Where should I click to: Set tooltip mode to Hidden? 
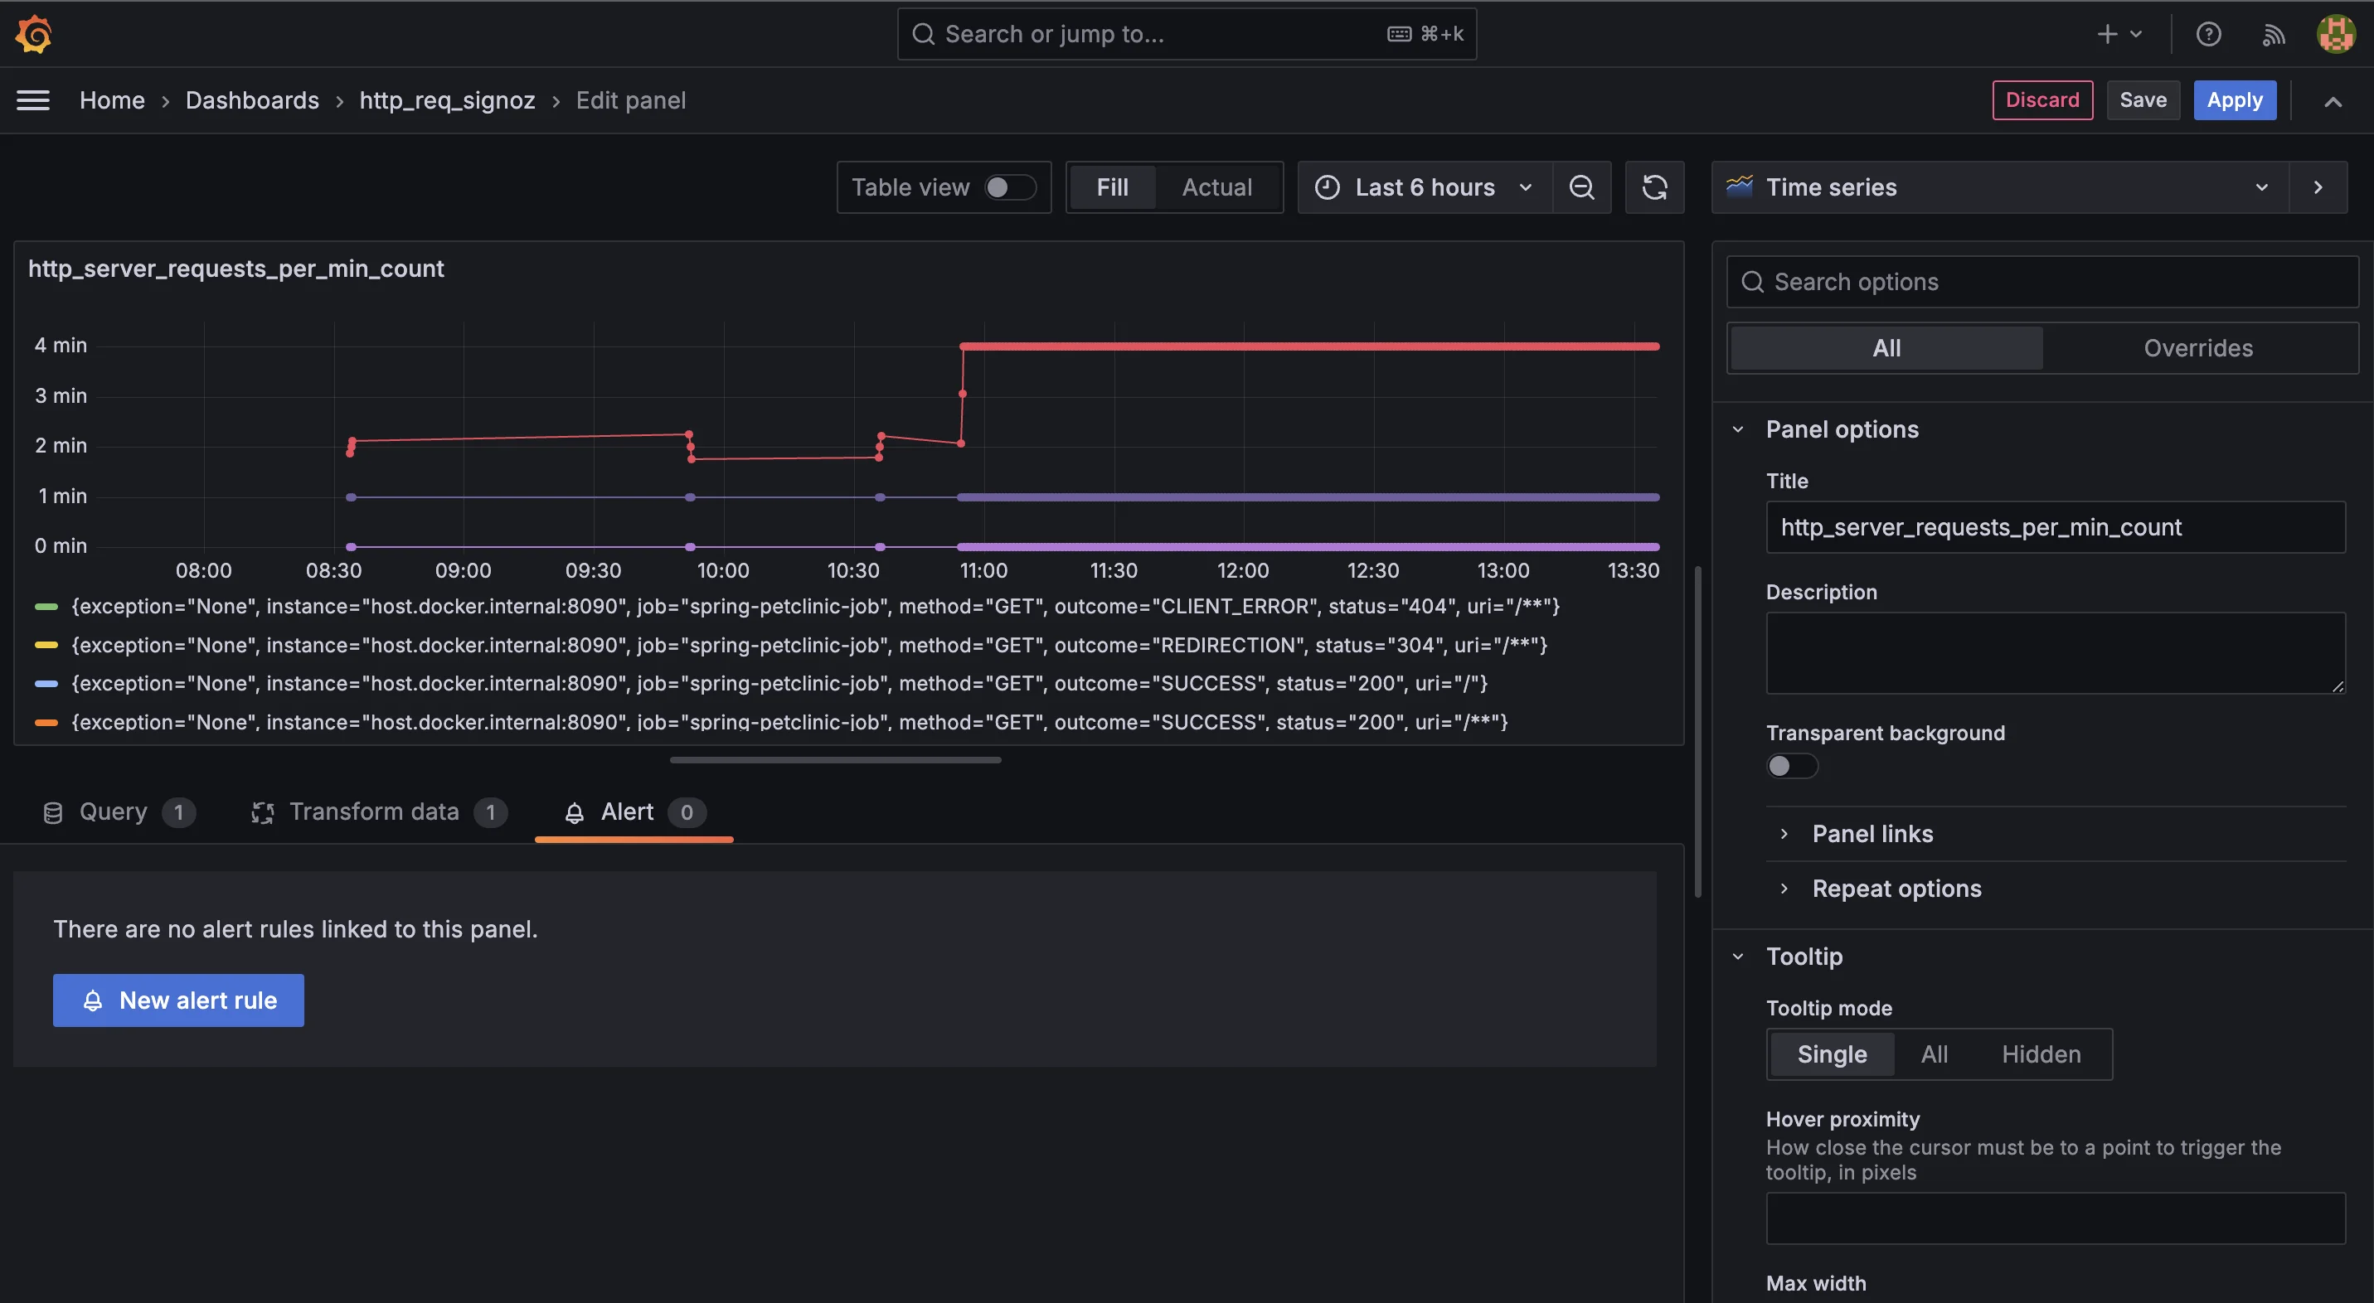(x=2041, y=1054)
